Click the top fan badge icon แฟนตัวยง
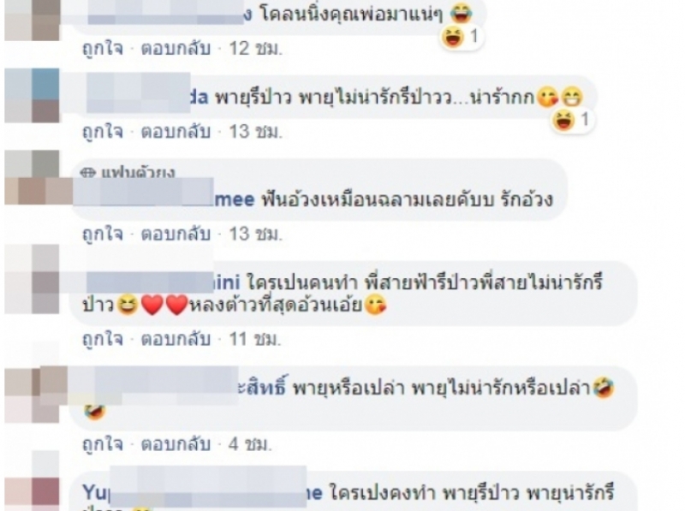 click(x=88, y=173)
